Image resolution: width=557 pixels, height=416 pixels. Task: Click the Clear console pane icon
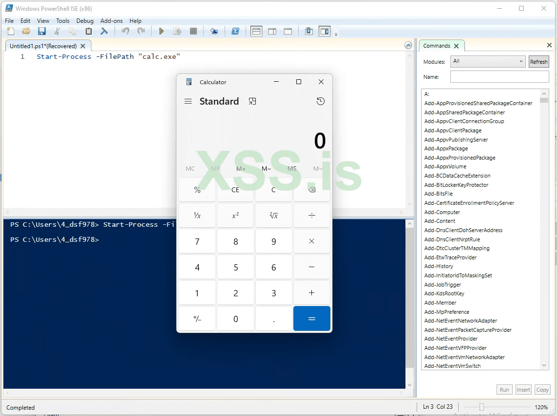[x=104, y=31]
